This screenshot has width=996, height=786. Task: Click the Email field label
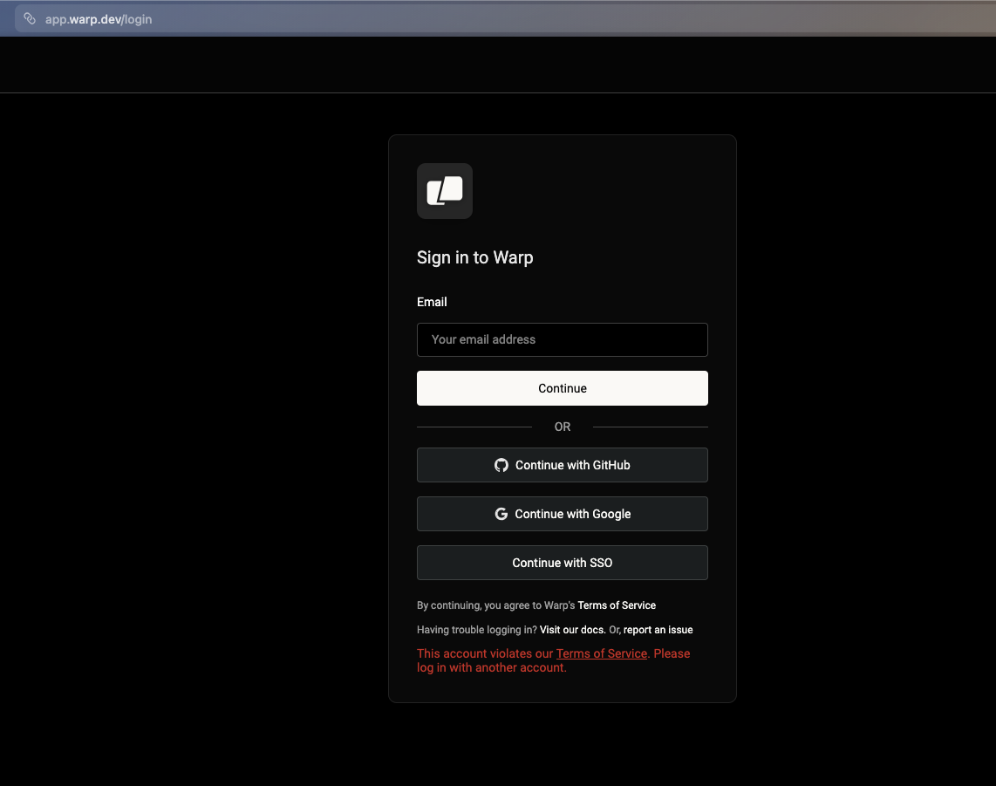432,302
